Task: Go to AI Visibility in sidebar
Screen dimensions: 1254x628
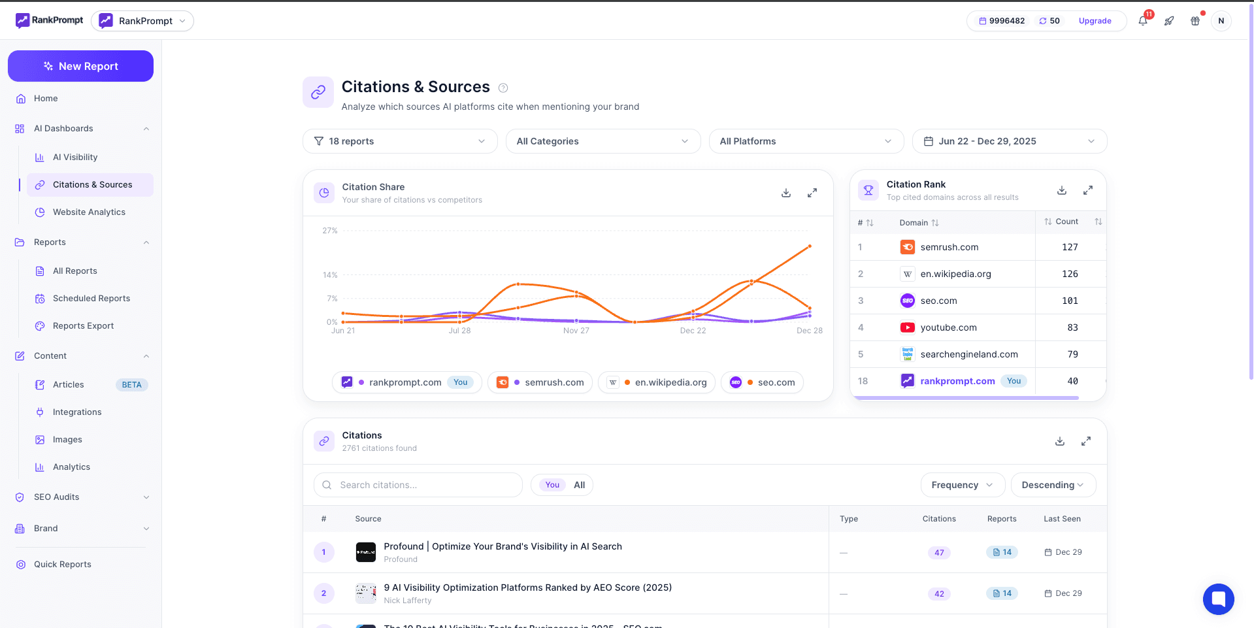Action: point(75,157)
